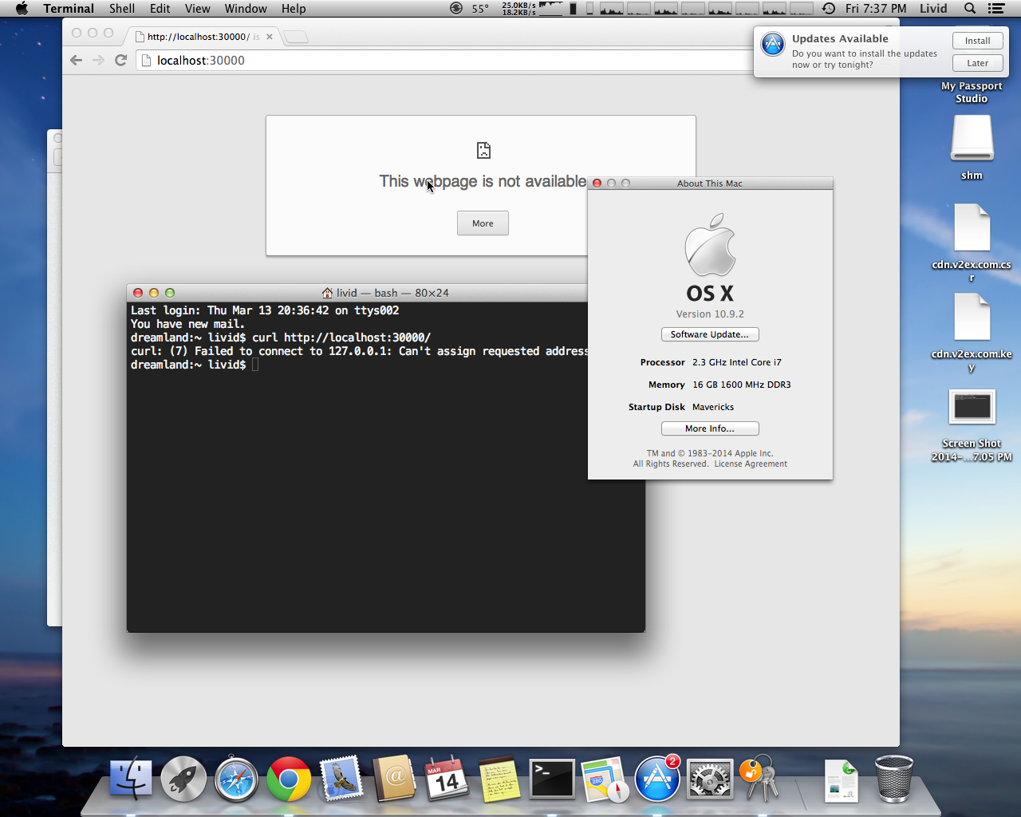
Task: Click Later in the Updates Available notification
Action: point(977,63)
